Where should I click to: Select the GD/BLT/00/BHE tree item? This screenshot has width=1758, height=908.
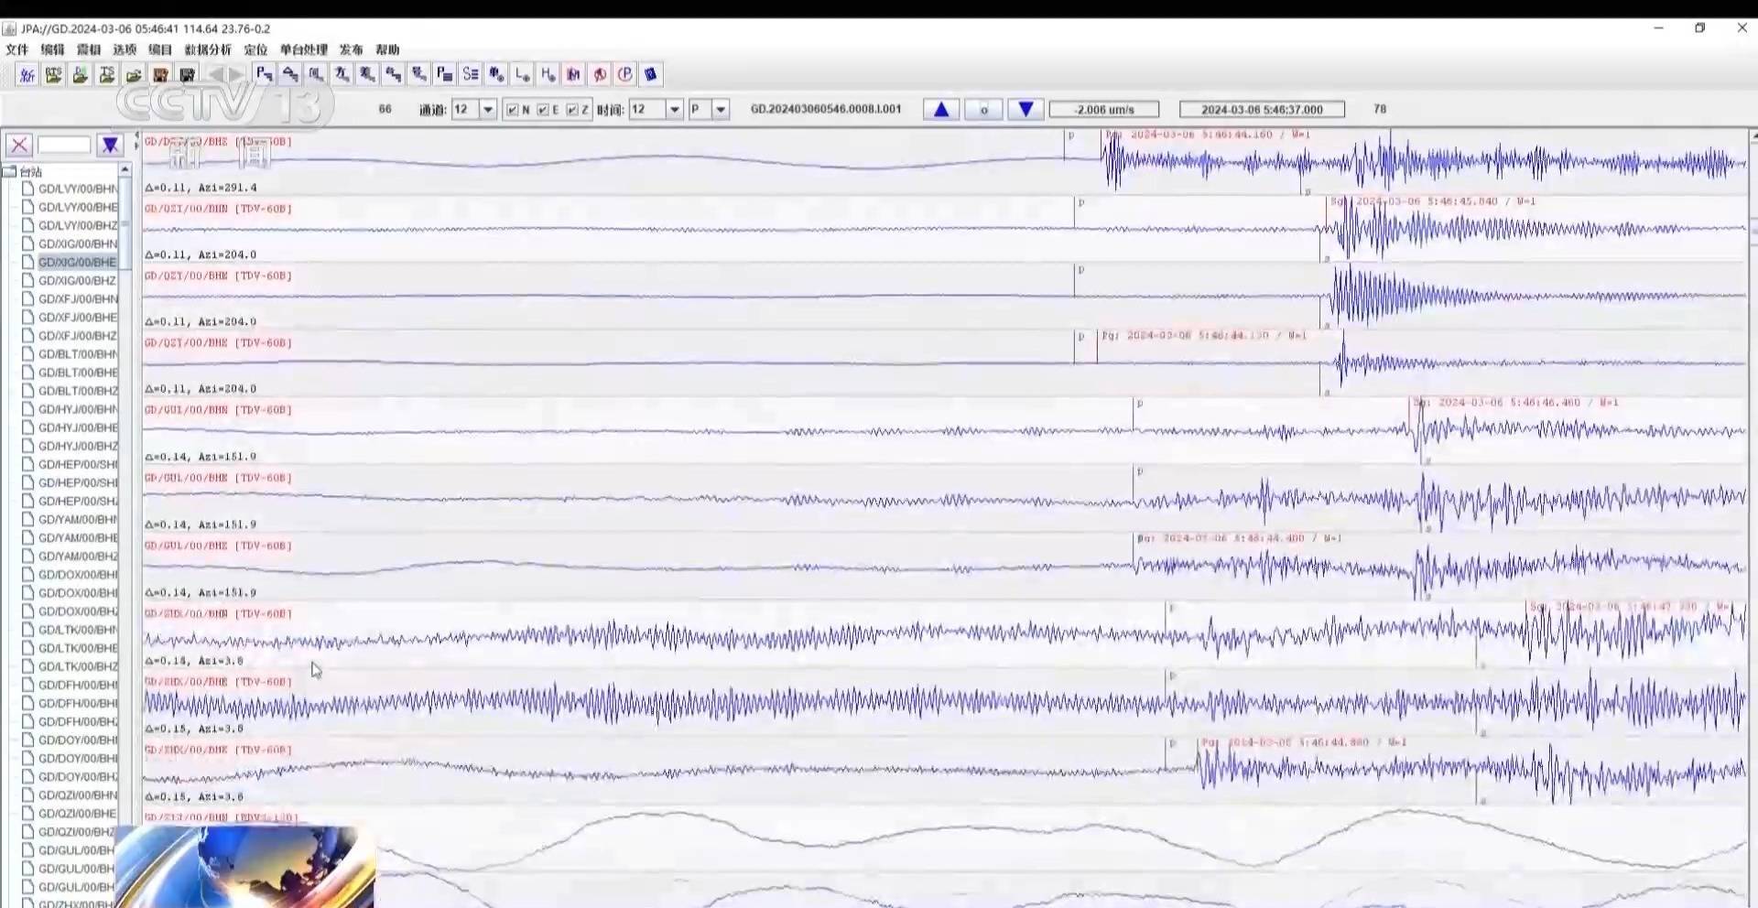click(78, 373)
